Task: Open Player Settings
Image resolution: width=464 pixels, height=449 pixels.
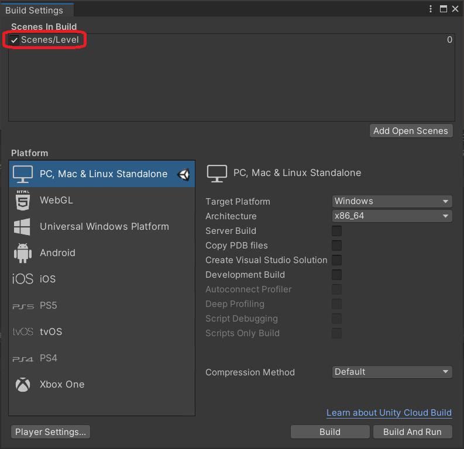Action: coord(50,432)
